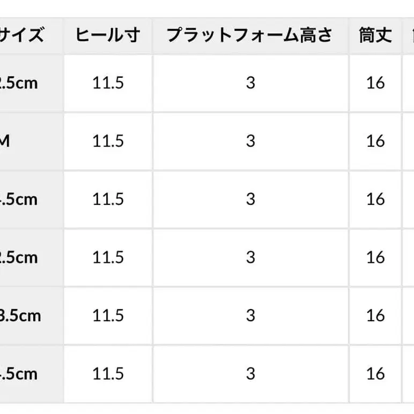Click the サイズ column header
Image resolution: width=414 pixels, height=414 pixels.
[21, 35]
